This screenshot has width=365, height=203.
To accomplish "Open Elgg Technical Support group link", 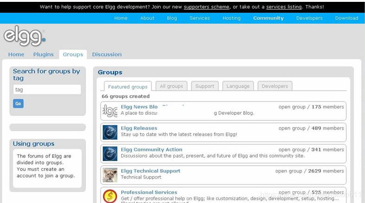I will (150, 171).
